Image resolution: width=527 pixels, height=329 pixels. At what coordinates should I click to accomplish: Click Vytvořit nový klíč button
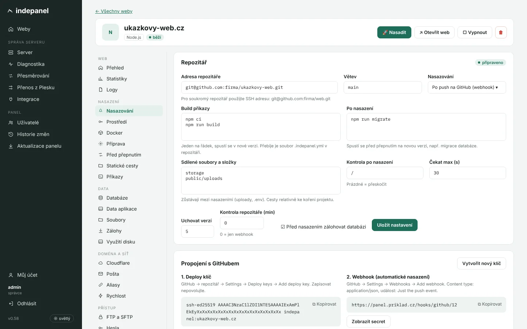[482, 264]
